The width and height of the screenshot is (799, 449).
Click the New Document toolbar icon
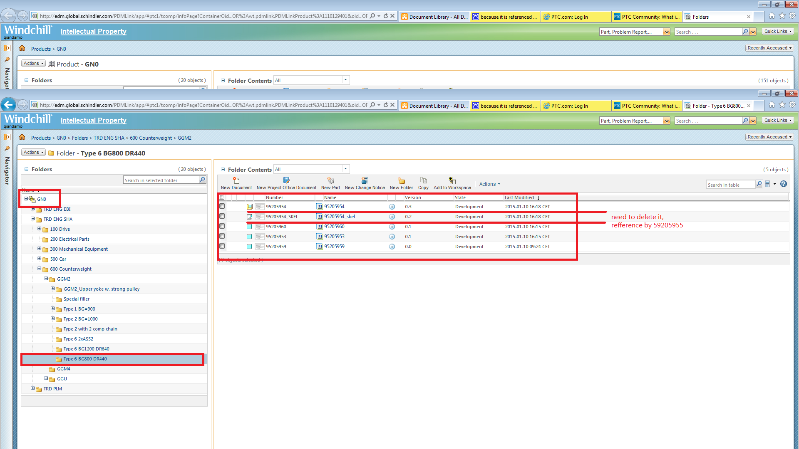[236, 180]
